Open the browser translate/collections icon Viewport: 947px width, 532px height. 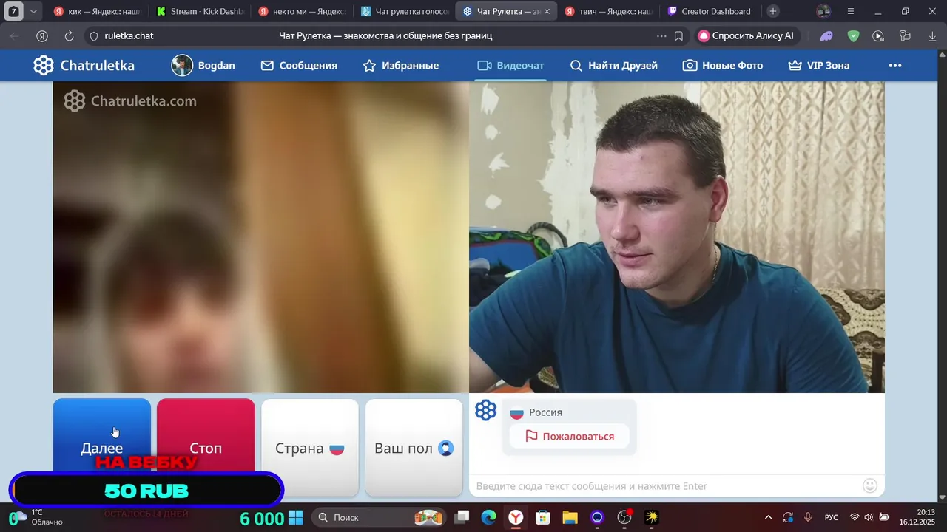coord(905,35)
